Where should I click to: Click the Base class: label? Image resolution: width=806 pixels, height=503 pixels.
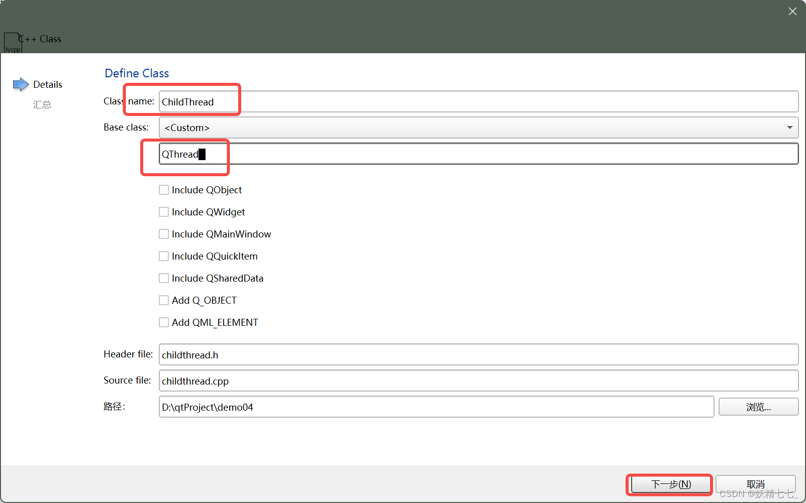[x=126, y=127]
